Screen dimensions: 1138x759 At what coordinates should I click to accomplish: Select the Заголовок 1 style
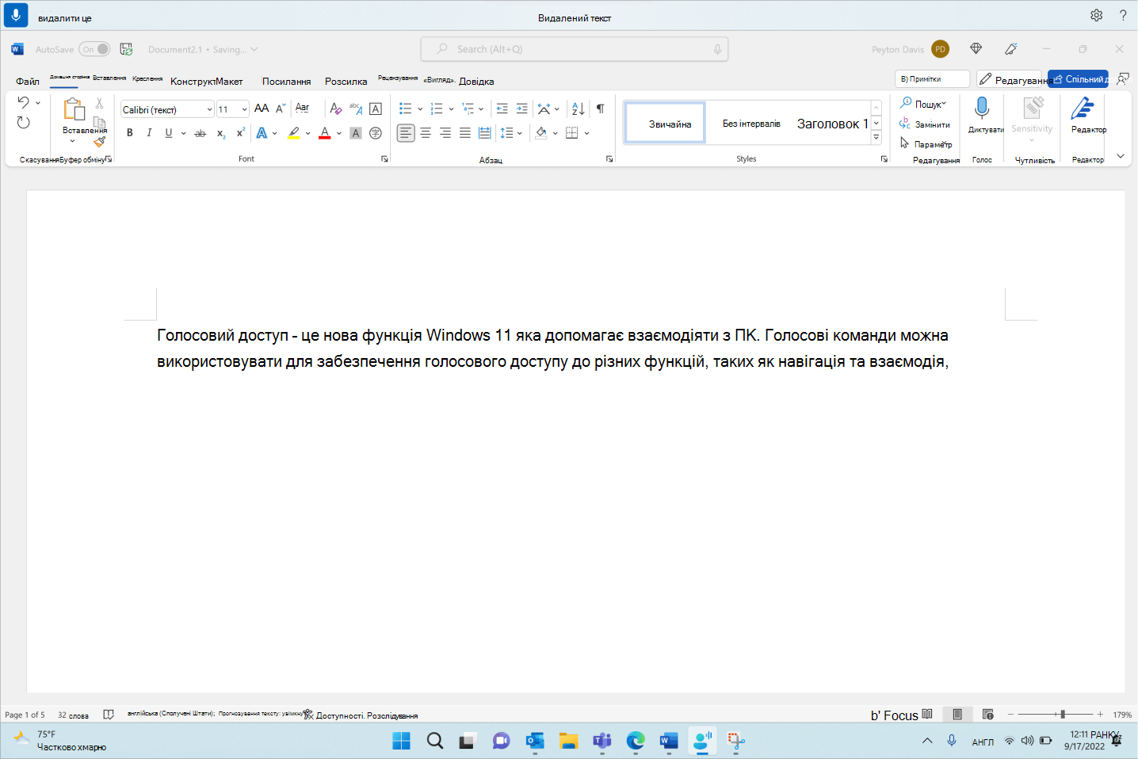(x=832, y=124)
